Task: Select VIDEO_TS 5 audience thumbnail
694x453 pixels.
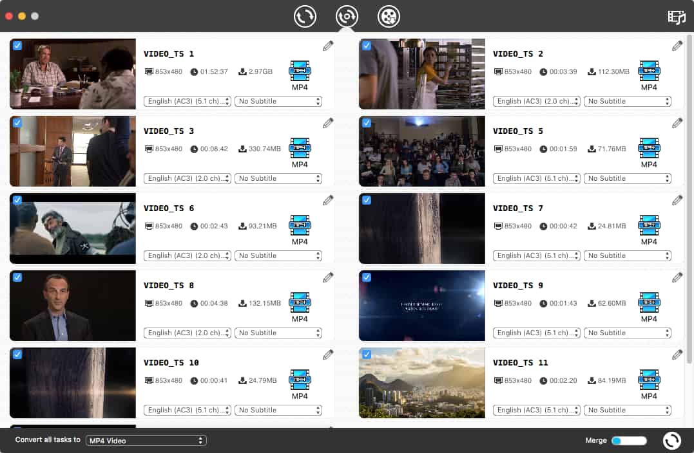Action: 422,151
